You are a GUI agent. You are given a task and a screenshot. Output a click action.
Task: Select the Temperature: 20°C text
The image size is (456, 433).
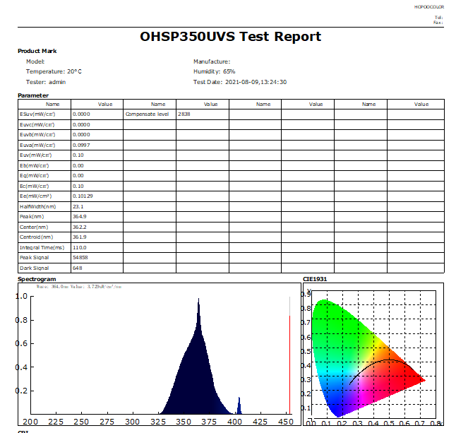[54, 71]
